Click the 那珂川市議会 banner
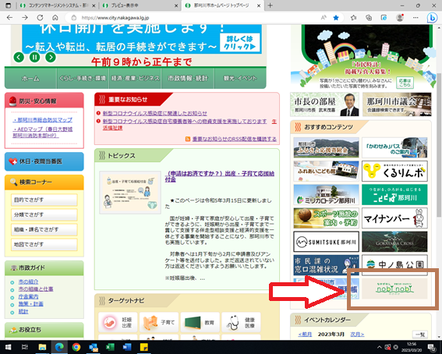 point(397,104)
